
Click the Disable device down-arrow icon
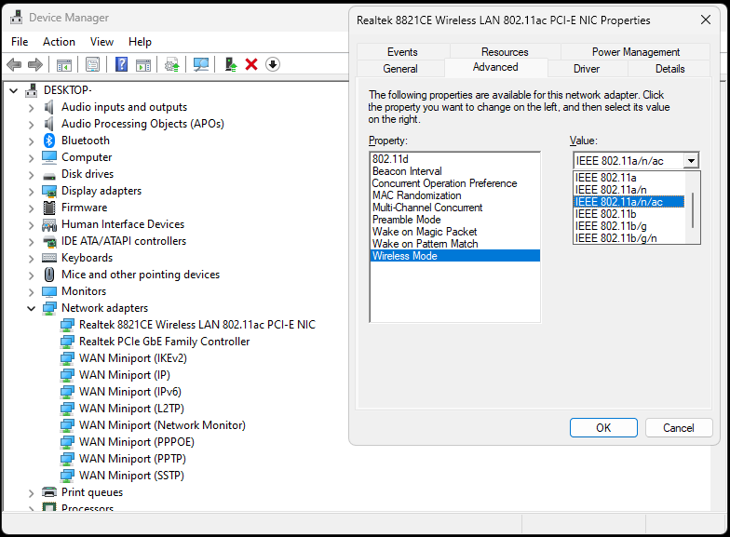tap(273, 64)
